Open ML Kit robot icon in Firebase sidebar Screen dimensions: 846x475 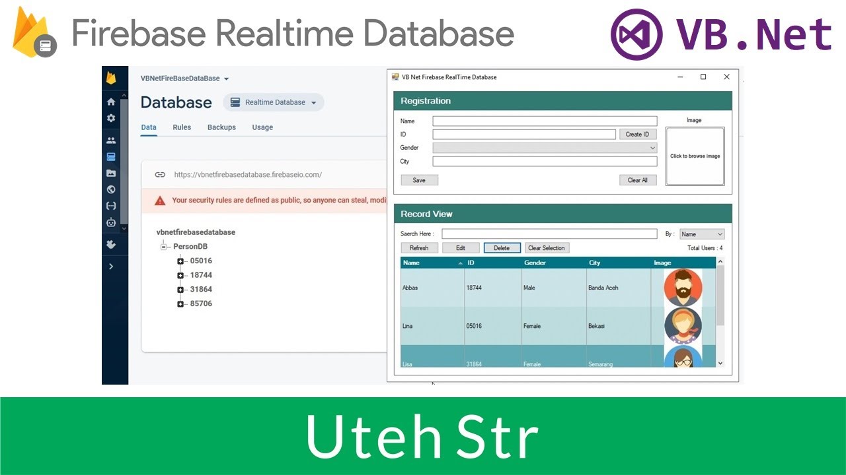click(111, 222)
